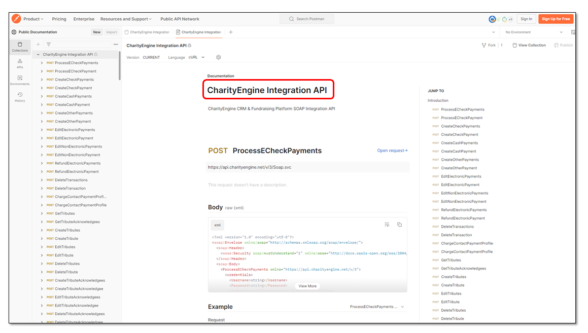
Task: Click View More on the XML body
Action: [307, 286]
